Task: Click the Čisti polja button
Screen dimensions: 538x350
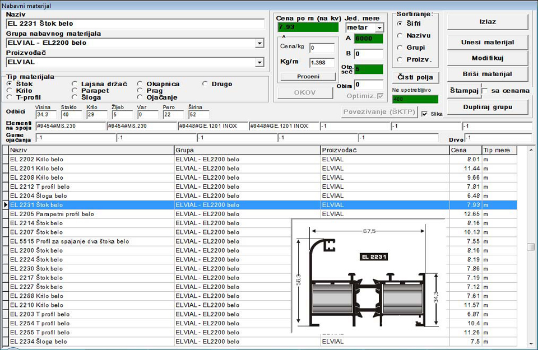Action: [415, 77]
